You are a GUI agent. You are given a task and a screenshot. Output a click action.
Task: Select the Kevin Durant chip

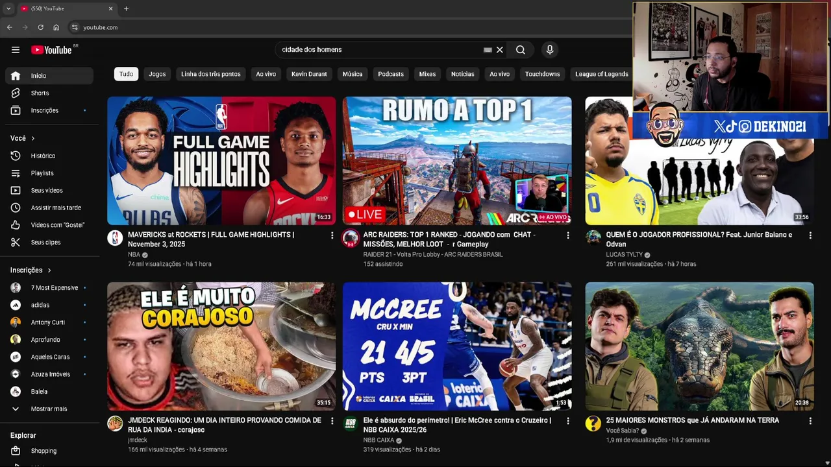309,74
